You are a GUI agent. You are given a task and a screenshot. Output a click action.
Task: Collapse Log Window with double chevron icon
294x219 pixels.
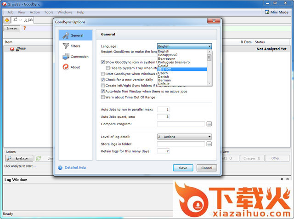[x=282, y=179]
